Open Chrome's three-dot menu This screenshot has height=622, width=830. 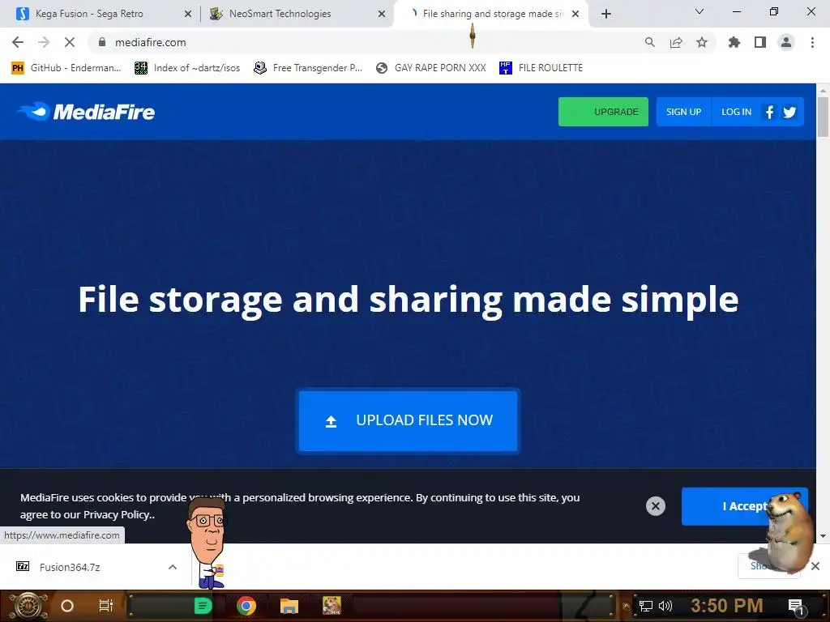[812, 42]
